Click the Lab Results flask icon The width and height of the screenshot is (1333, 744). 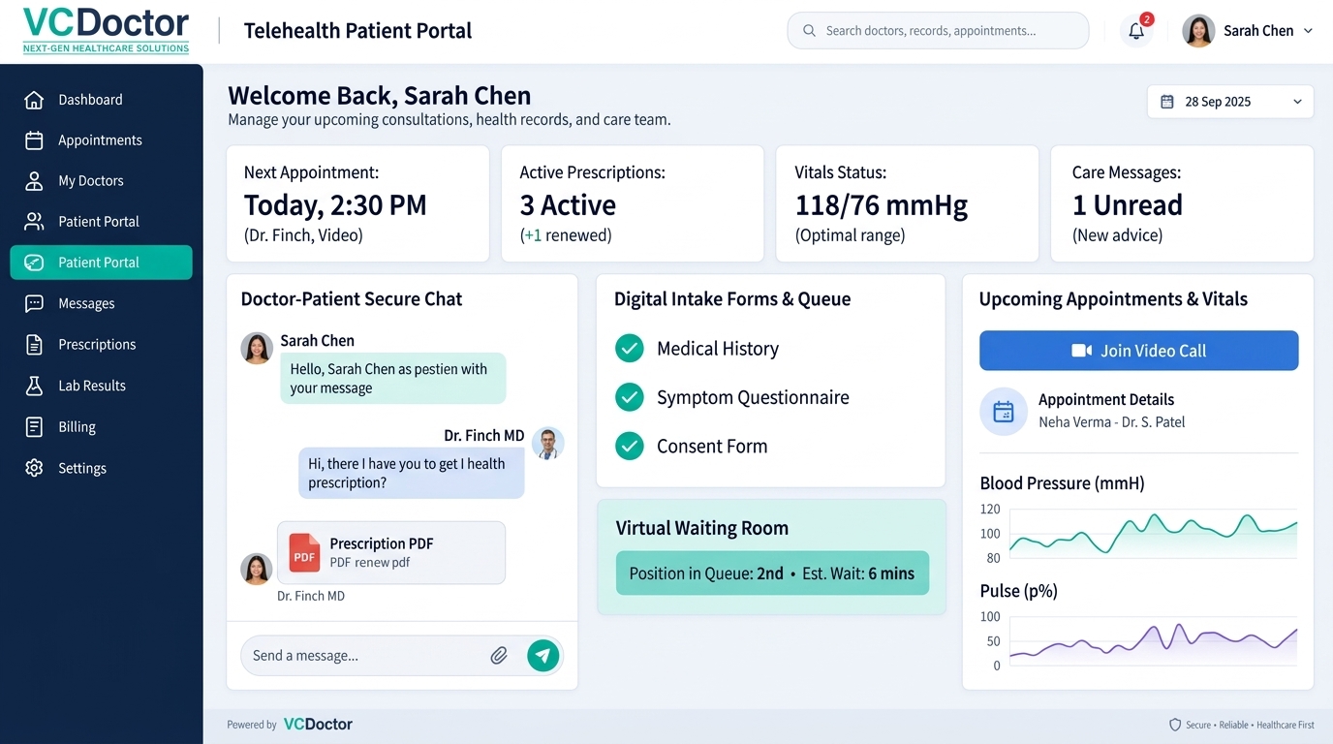34,386
